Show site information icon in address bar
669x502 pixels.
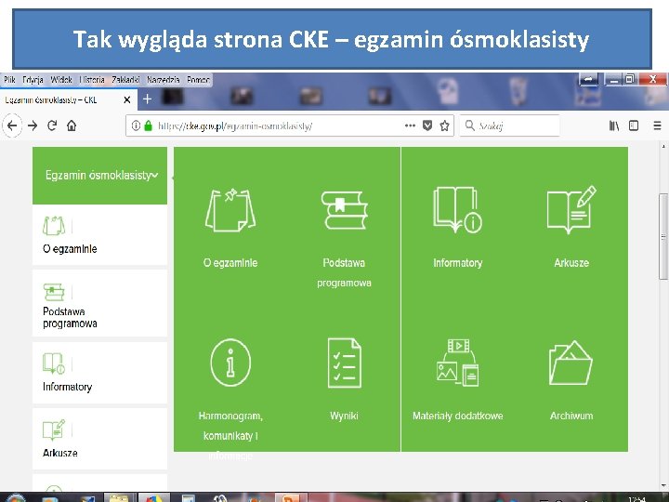(136, 125)
